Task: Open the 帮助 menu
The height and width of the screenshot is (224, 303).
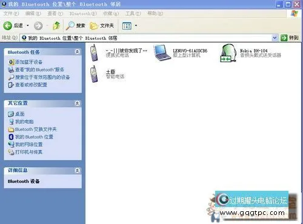Action: tap(155, 13)
